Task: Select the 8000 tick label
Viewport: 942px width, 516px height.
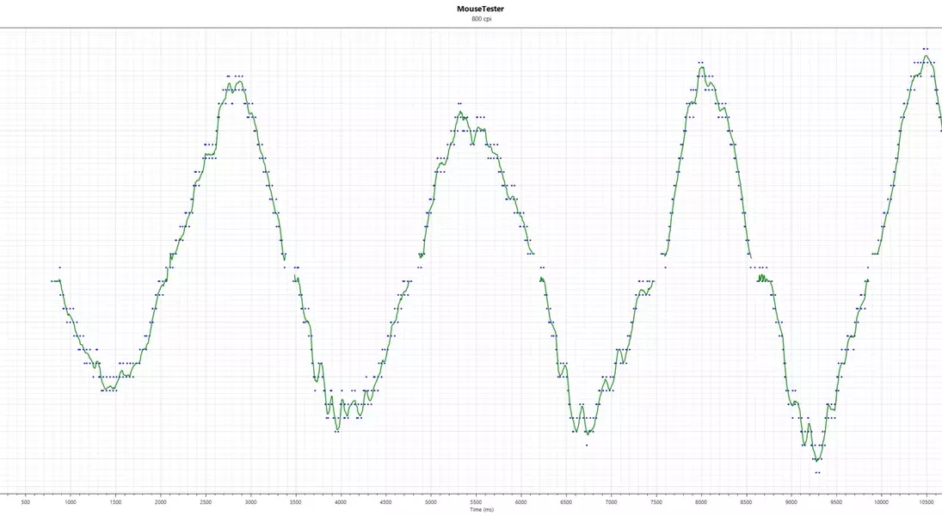Action: (x=701, y=502)
